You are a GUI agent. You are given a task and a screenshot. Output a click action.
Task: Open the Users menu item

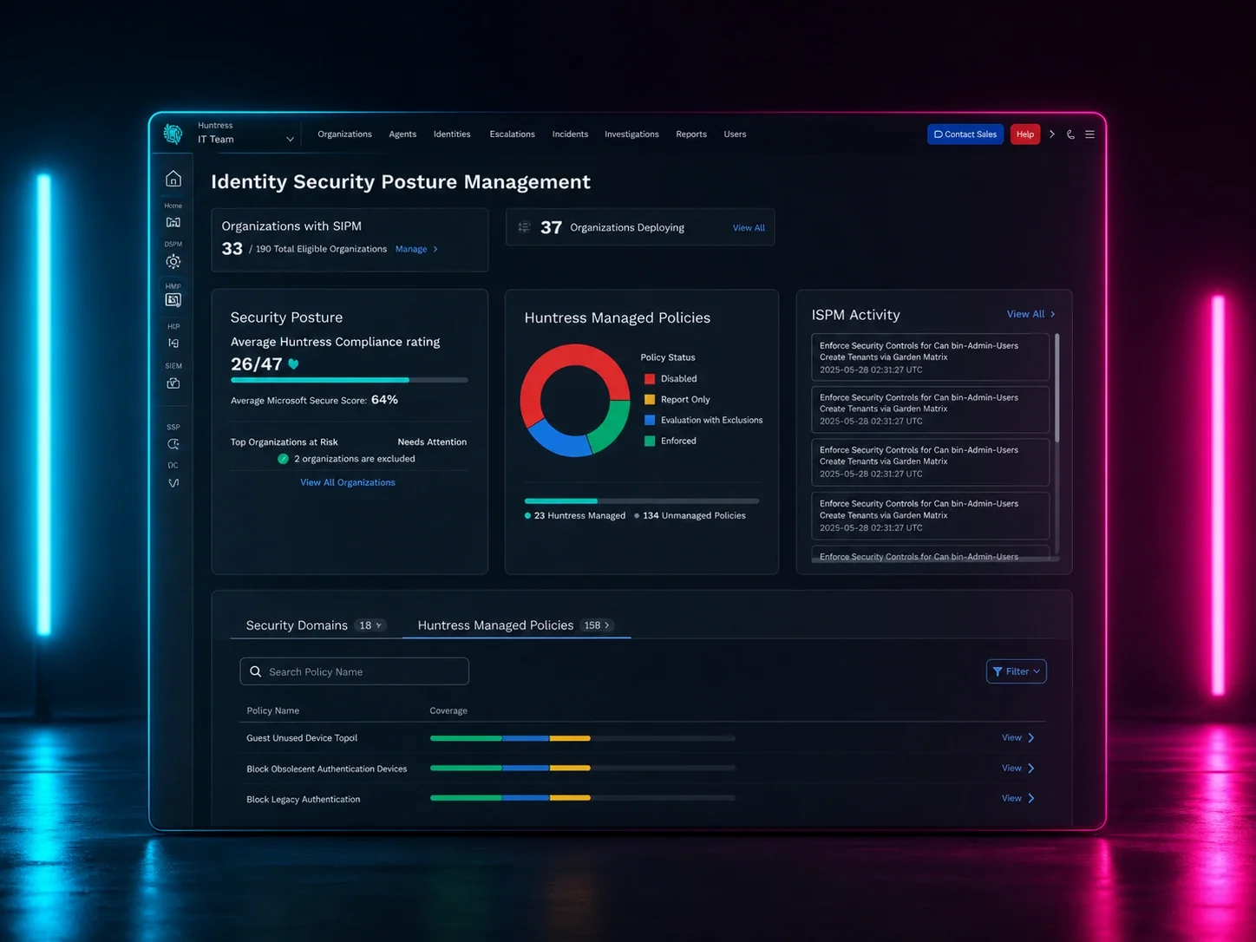tap(735, 134)
